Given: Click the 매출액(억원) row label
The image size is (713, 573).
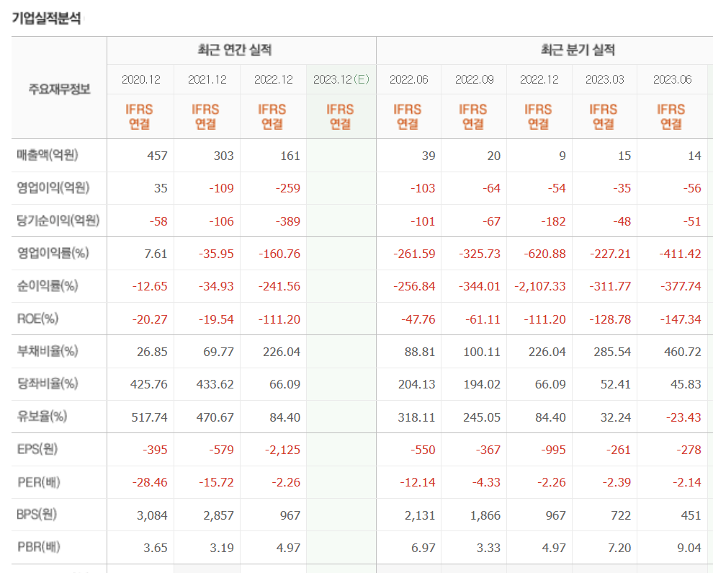Looking at the screenshot, I should click(48, 155).
